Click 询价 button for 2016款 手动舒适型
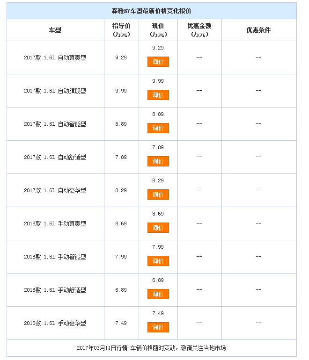The width and height of the screenshot is (309, 360). click(x=158, y=294)
